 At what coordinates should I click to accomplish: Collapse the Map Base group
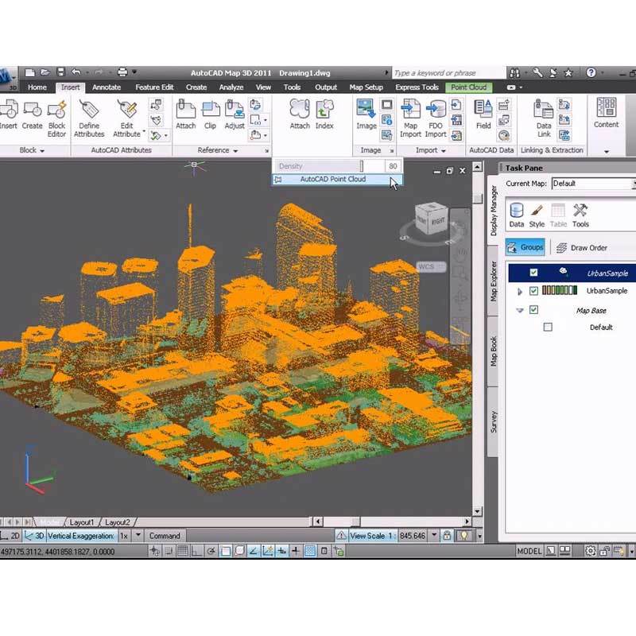520,310
